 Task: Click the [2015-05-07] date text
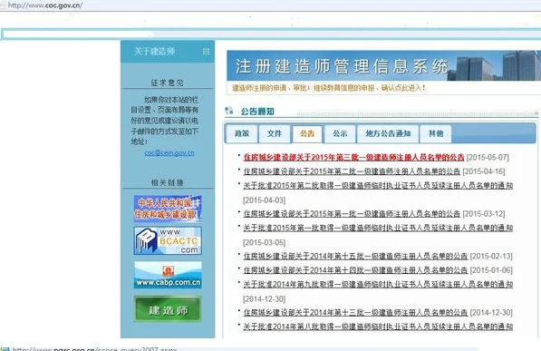pos(488,158)
